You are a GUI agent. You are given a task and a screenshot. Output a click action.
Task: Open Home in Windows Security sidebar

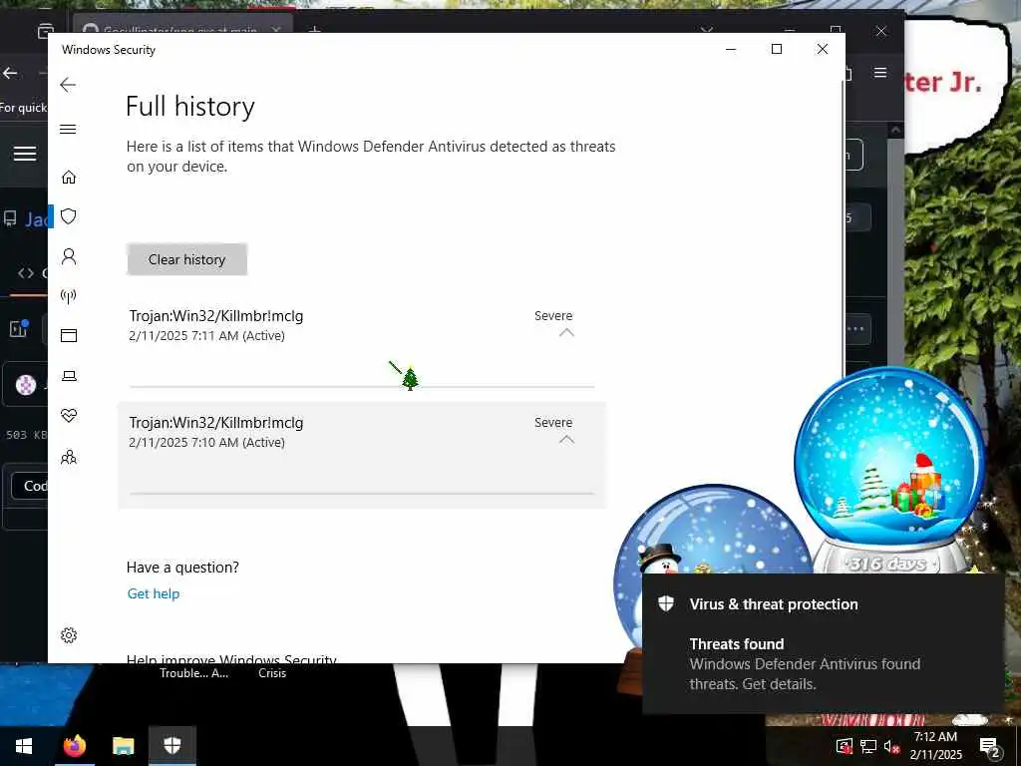[69, 178]
